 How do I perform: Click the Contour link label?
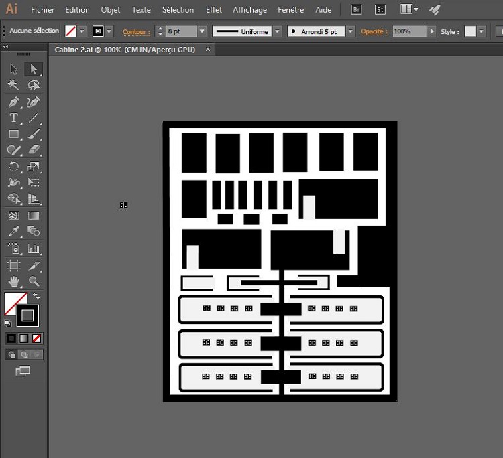coord(136,31)
